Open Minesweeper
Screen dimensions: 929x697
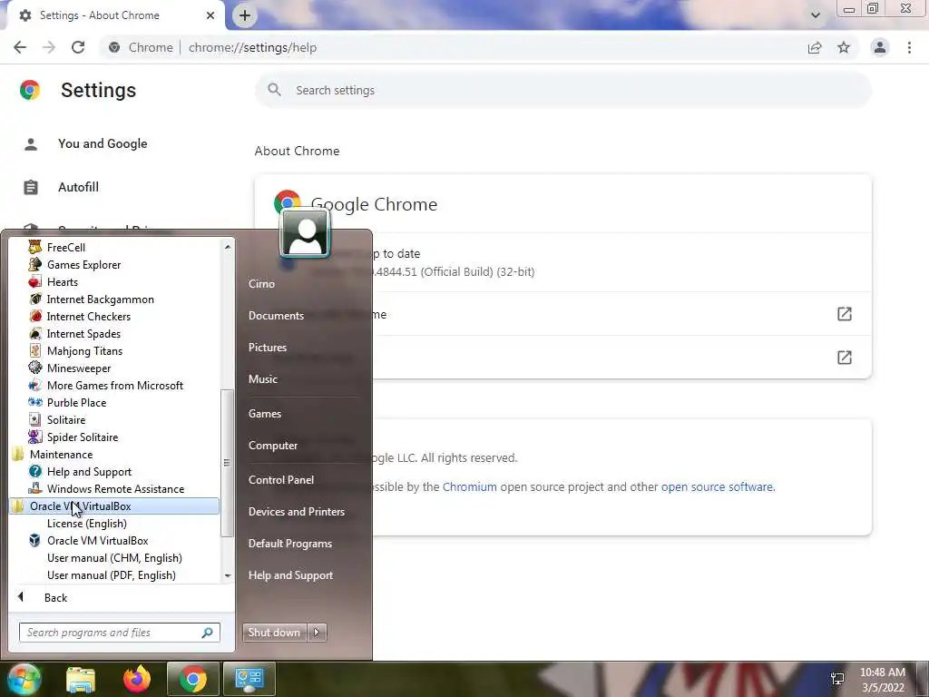pyautogui.click(x=79, y=368)
